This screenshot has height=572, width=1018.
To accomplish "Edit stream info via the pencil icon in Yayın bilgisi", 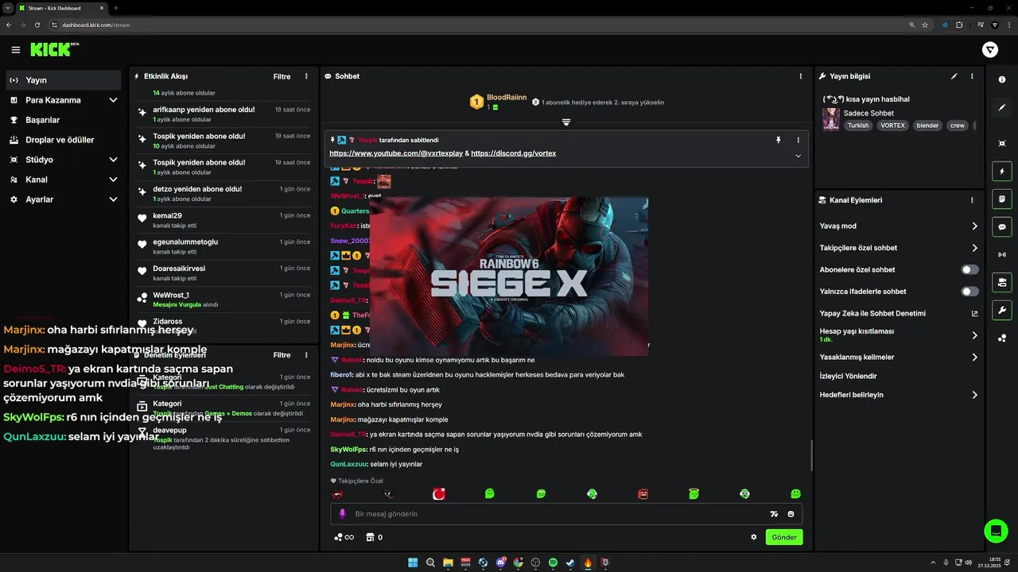I will coord(954,76).
